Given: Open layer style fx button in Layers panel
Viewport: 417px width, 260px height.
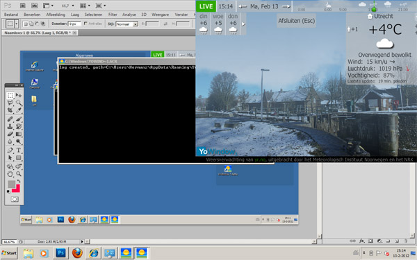Looking at the screenshot, I should click(361, 241).
